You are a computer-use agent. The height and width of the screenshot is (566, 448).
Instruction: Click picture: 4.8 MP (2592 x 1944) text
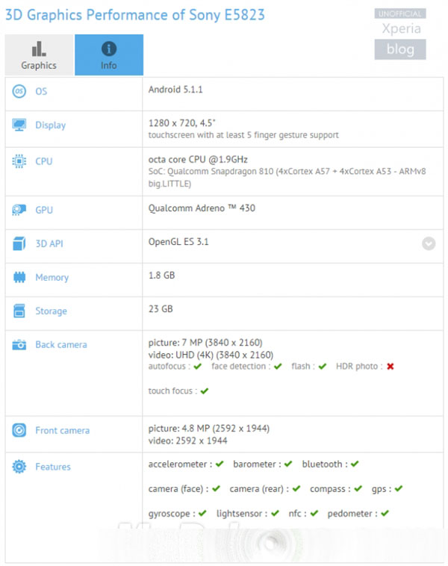[209, 429]
